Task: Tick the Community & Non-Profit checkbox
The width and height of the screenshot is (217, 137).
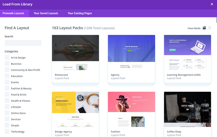Action: click(x=7, y=70)
